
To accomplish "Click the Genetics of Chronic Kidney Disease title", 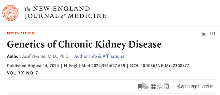I will coord(84,44).
